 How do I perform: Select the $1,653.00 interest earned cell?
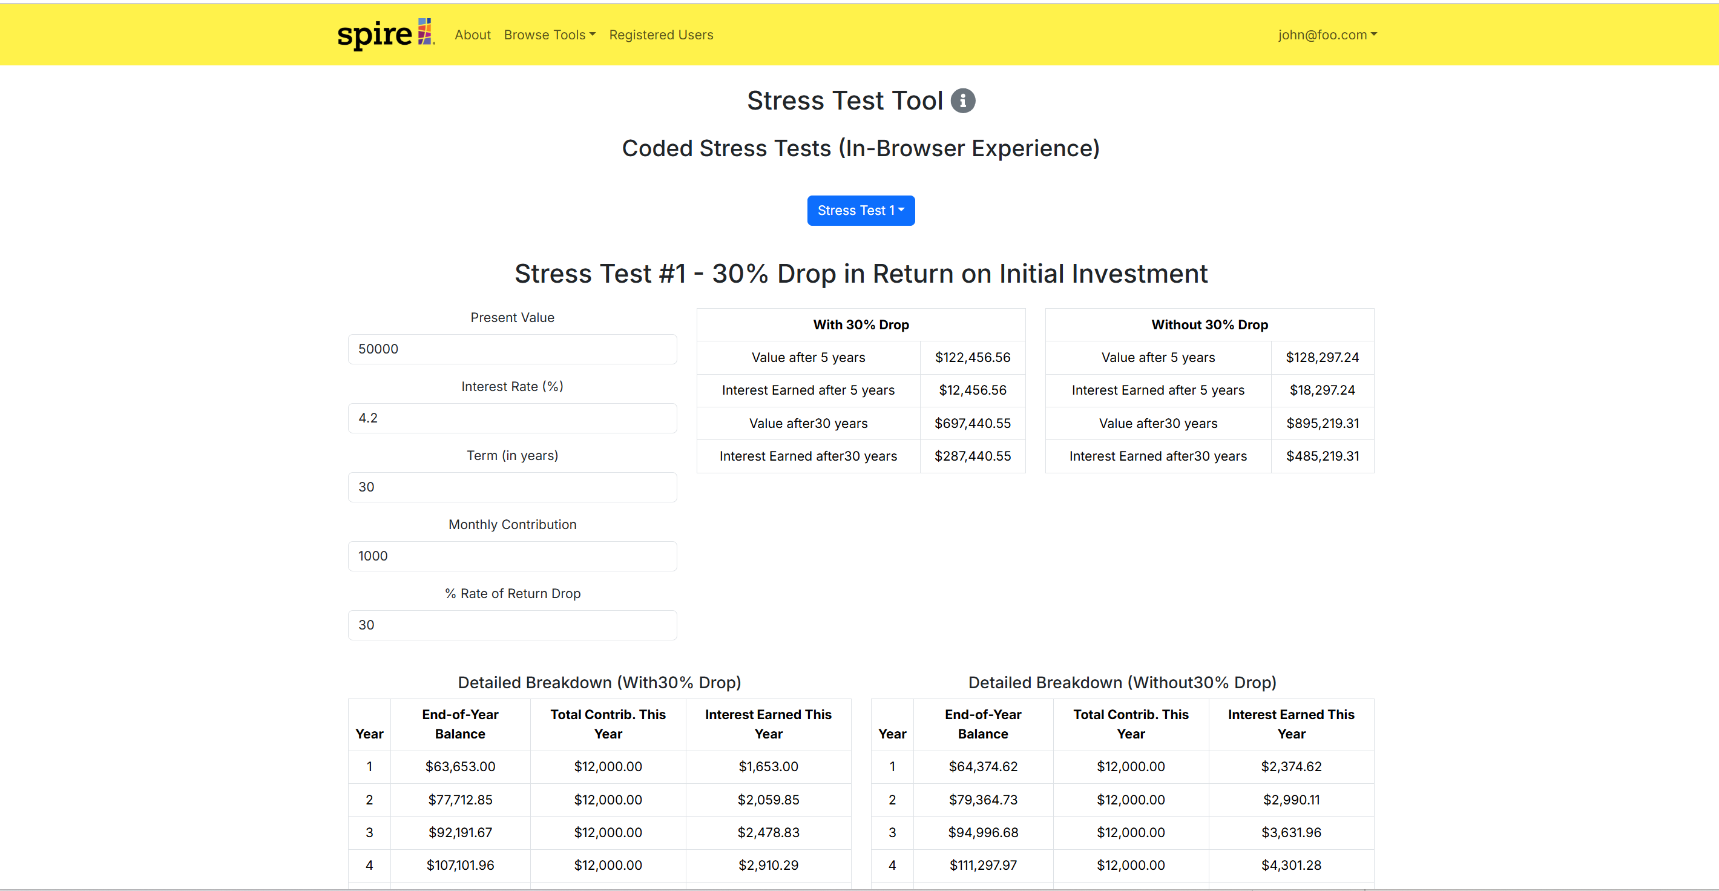click(768, 766)
